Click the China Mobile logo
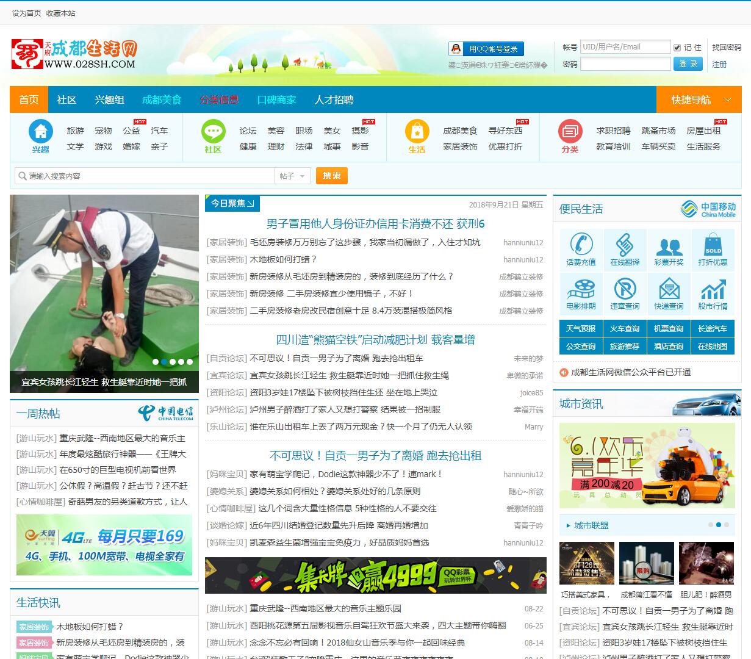This screenshot has height=659, width=751. pos(708,209)
